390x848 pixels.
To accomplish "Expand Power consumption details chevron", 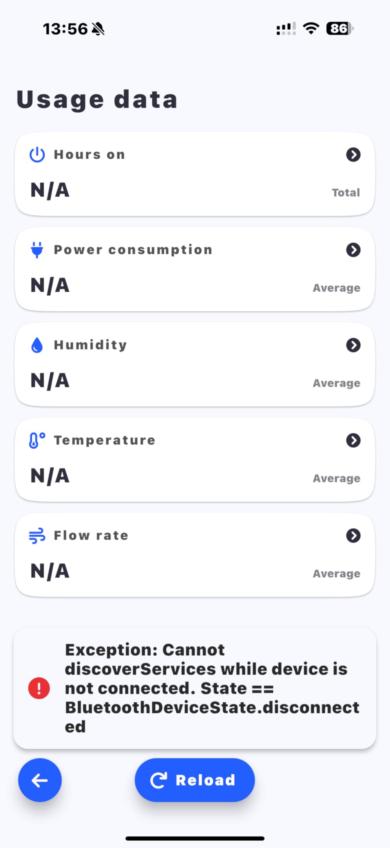I will [x=353, y=250].
